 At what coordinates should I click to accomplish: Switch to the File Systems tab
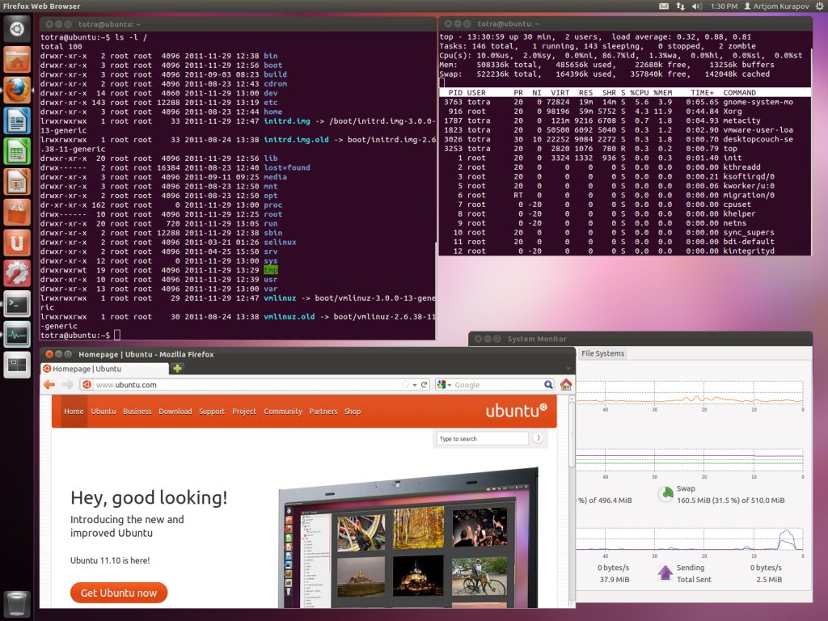coord(603,353)
